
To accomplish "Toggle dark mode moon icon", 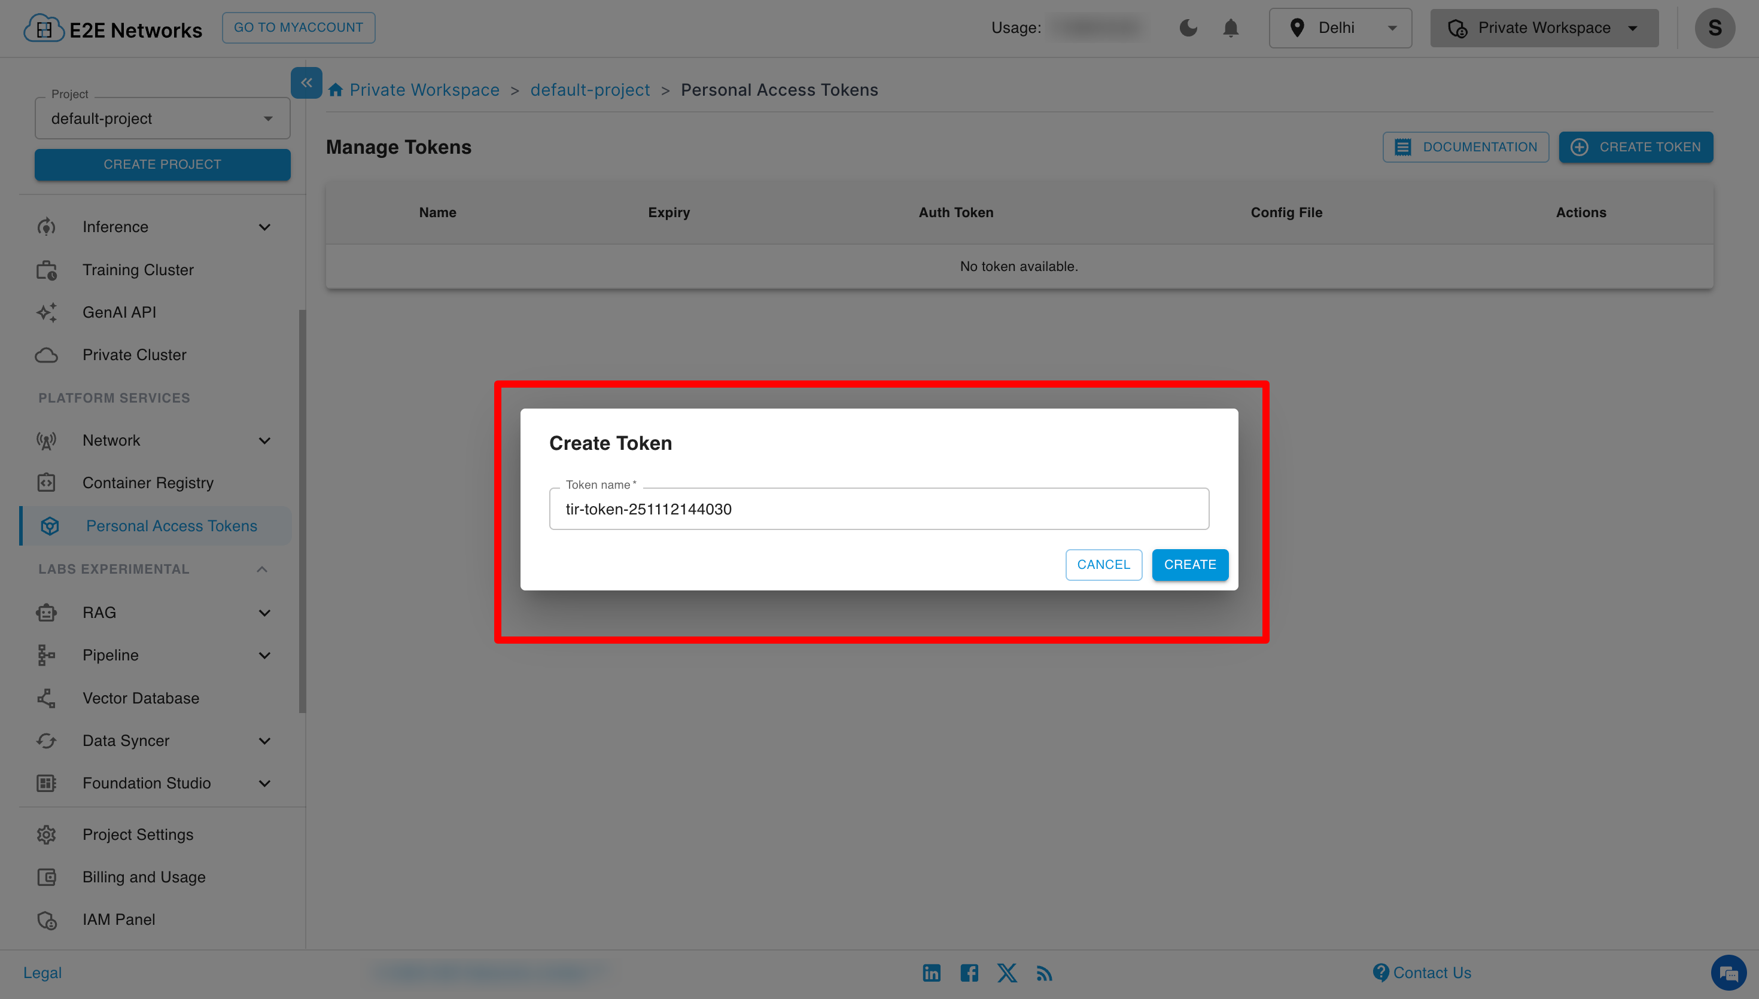I will pos(1188,28).
